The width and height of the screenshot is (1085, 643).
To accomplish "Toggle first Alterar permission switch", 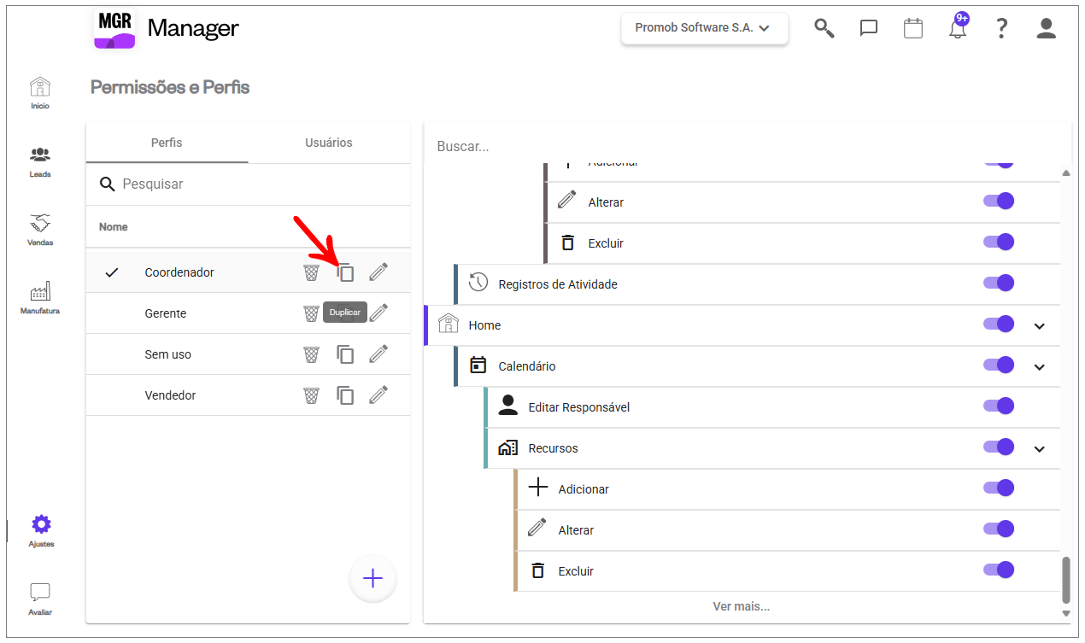I will (x=999, y=201).
